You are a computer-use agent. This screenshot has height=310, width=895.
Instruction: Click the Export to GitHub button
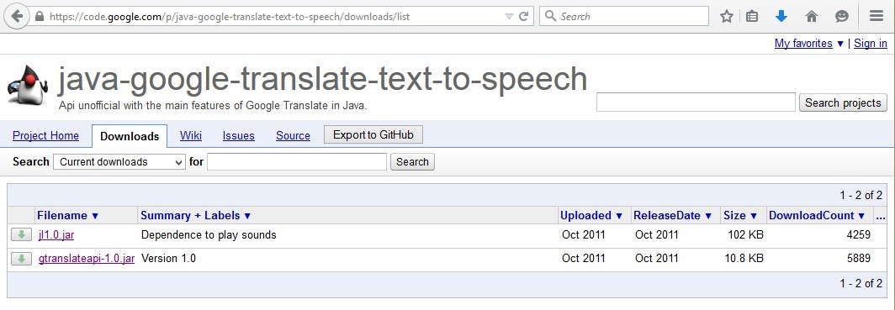tap(373, 135)
